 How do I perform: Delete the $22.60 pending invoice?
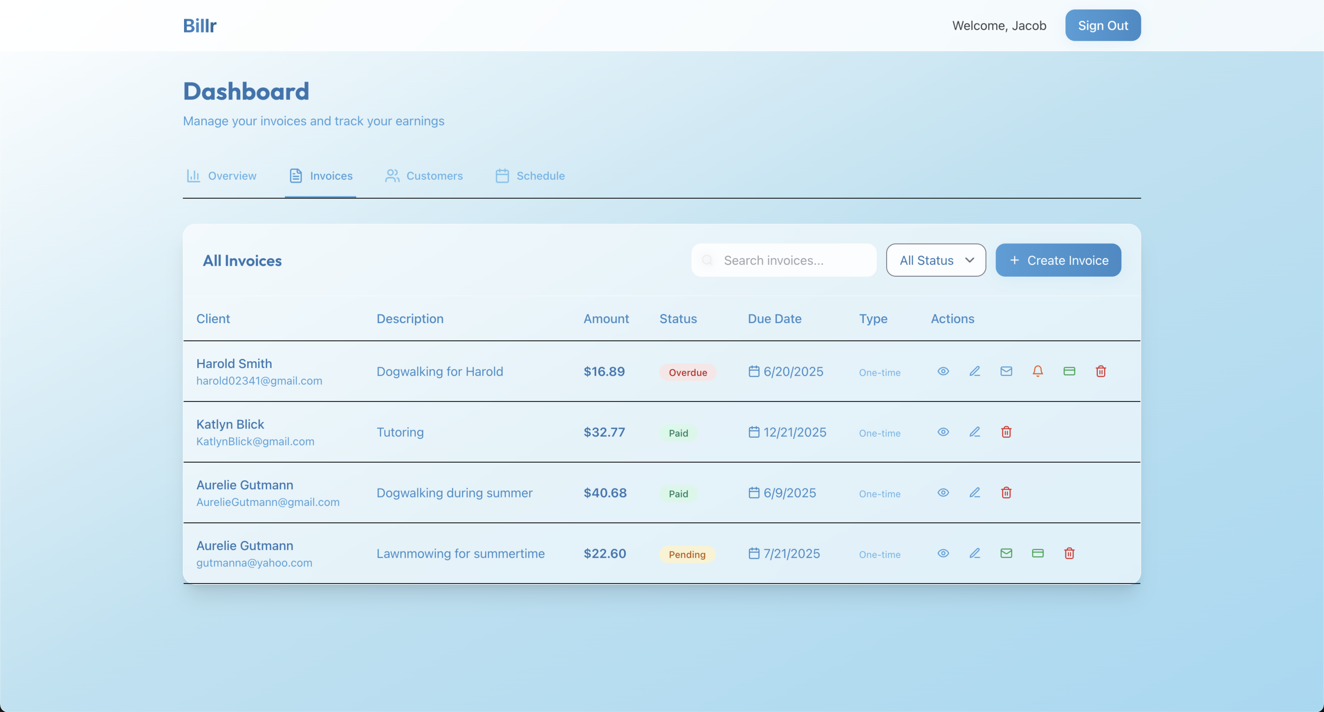1069,553
